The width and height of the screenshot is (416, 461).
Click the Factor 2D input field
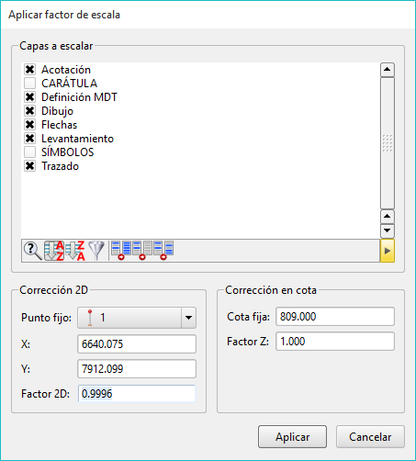[137, 394]
